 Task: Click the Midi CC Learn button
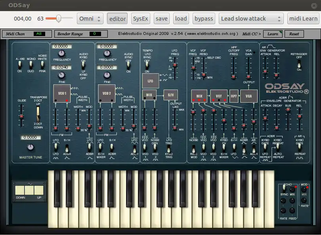273,34
